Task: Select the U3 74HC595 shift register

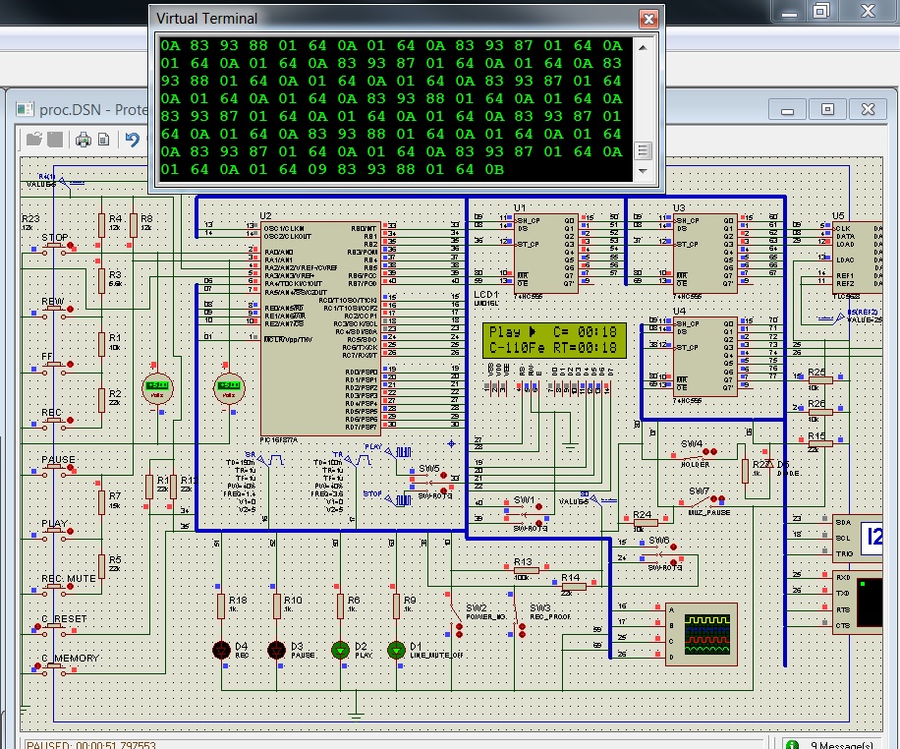Action: pyautogui.click(x=704, y=254)
